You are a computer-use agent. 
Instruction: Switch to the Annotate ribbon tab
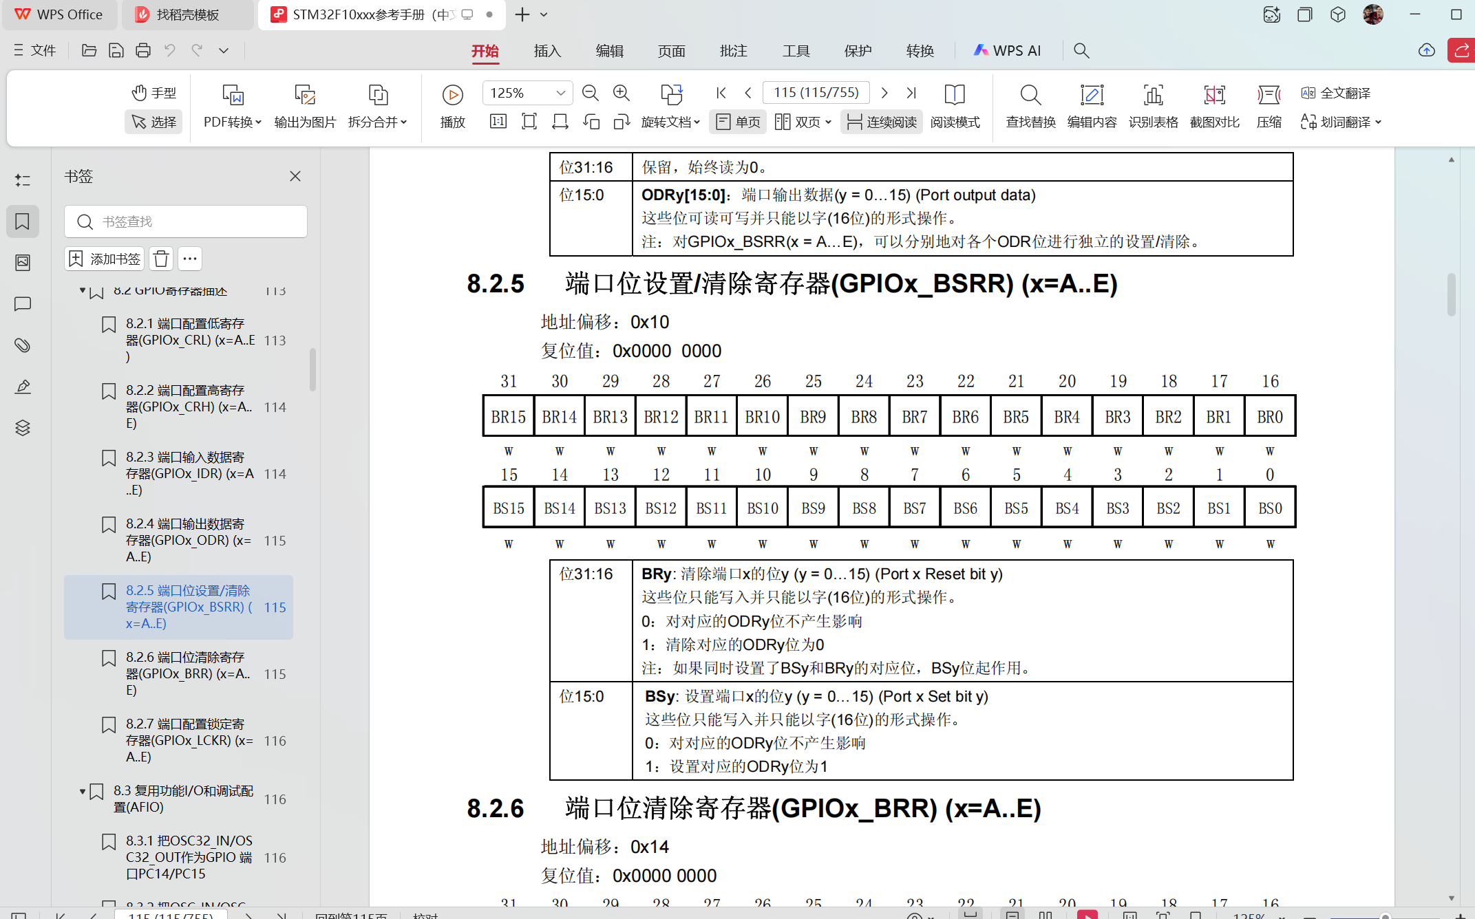tap(733, 50)
